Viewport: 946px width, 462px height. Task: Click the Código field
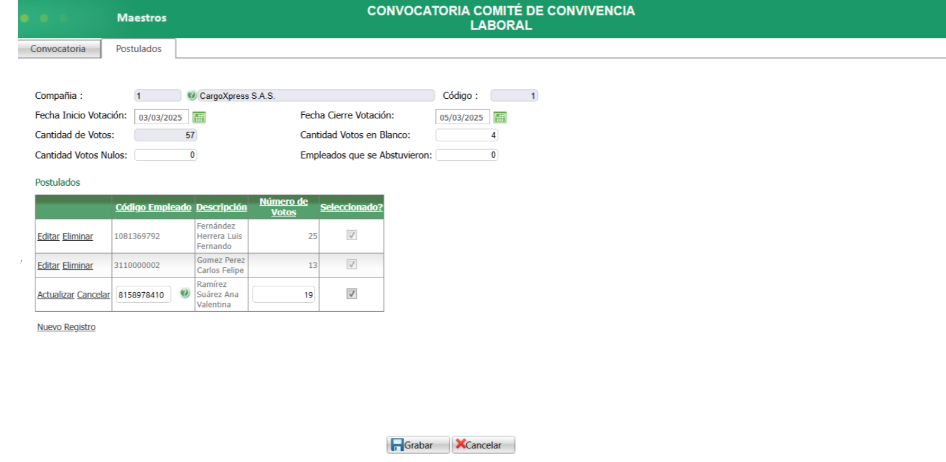[514, 95]
